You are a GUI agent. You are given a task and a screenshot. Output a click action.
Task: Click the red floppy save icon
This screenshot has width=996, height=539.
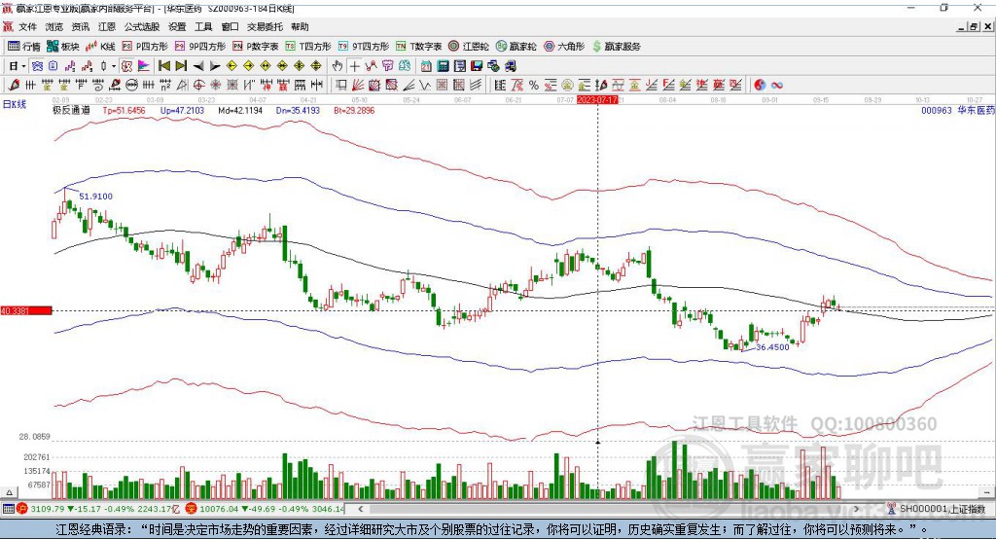pyautogui.click(x=477, y=66)
